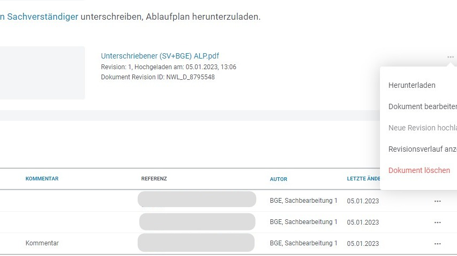Click the Kommentar cell in the third row

(x=42, y=243)
